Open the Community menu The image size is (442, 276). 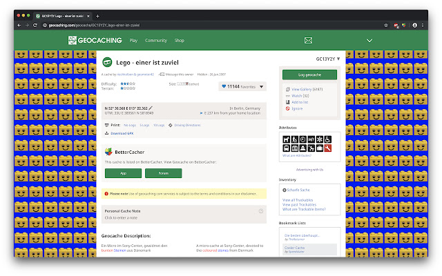(156, 41)
